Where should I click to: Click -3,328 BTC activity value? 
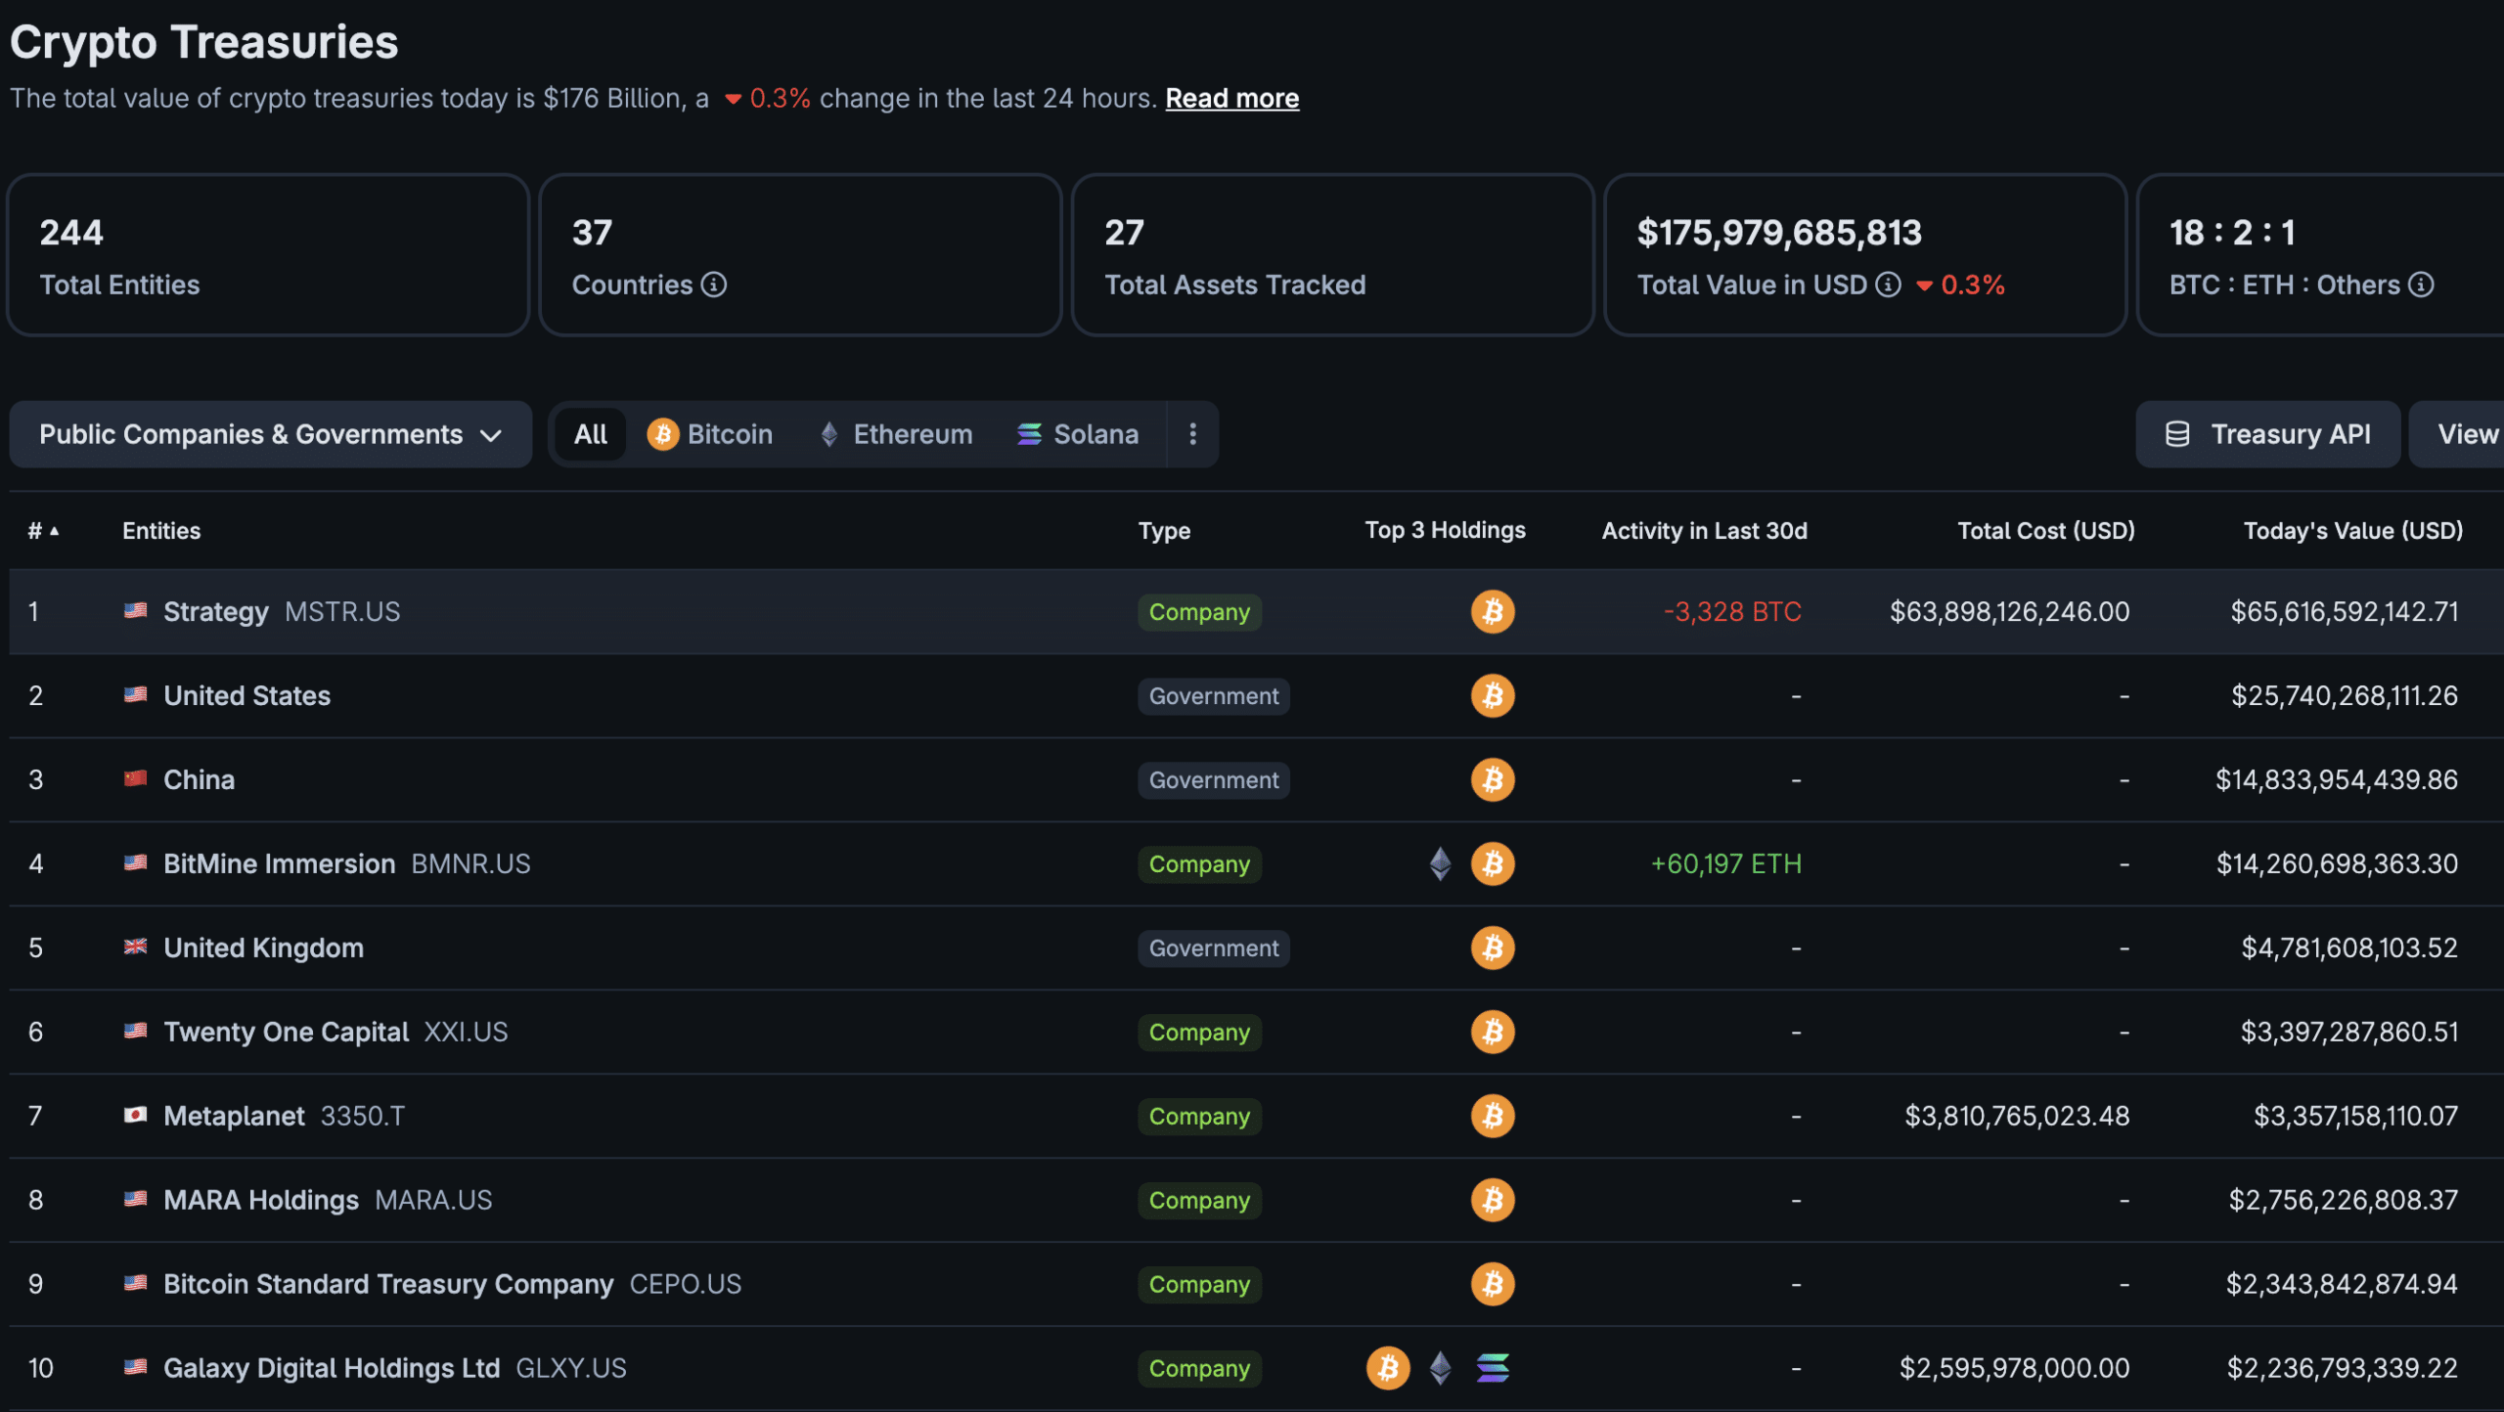point(1732,612)
